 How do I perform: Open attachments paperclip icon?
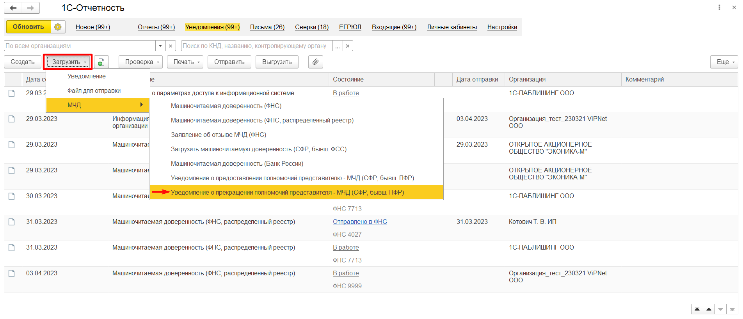pyautogui.click(x=316, y=62)
